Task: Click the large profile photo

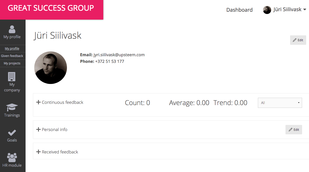Action: coord(51,68)
